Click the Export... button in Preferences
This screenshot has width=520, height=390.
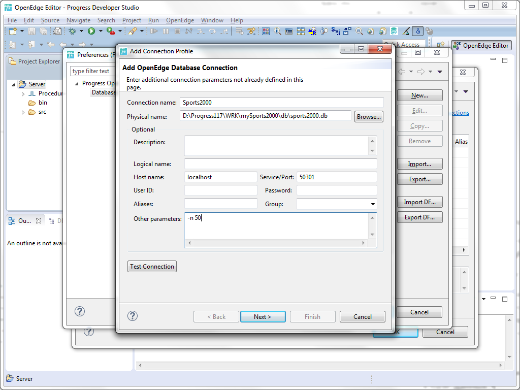point(419,179)
